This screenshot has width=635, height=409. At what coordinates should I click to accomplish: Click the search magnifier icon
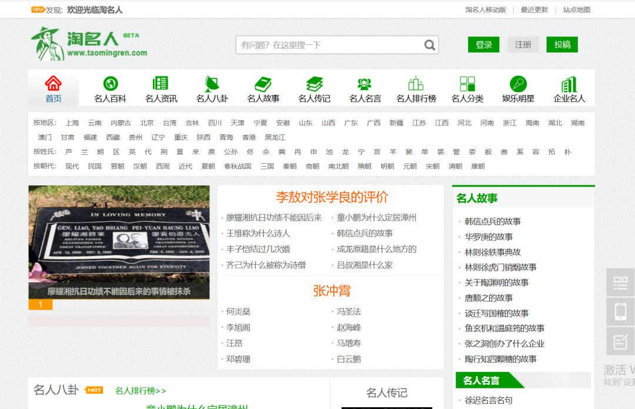click(429, 44)
